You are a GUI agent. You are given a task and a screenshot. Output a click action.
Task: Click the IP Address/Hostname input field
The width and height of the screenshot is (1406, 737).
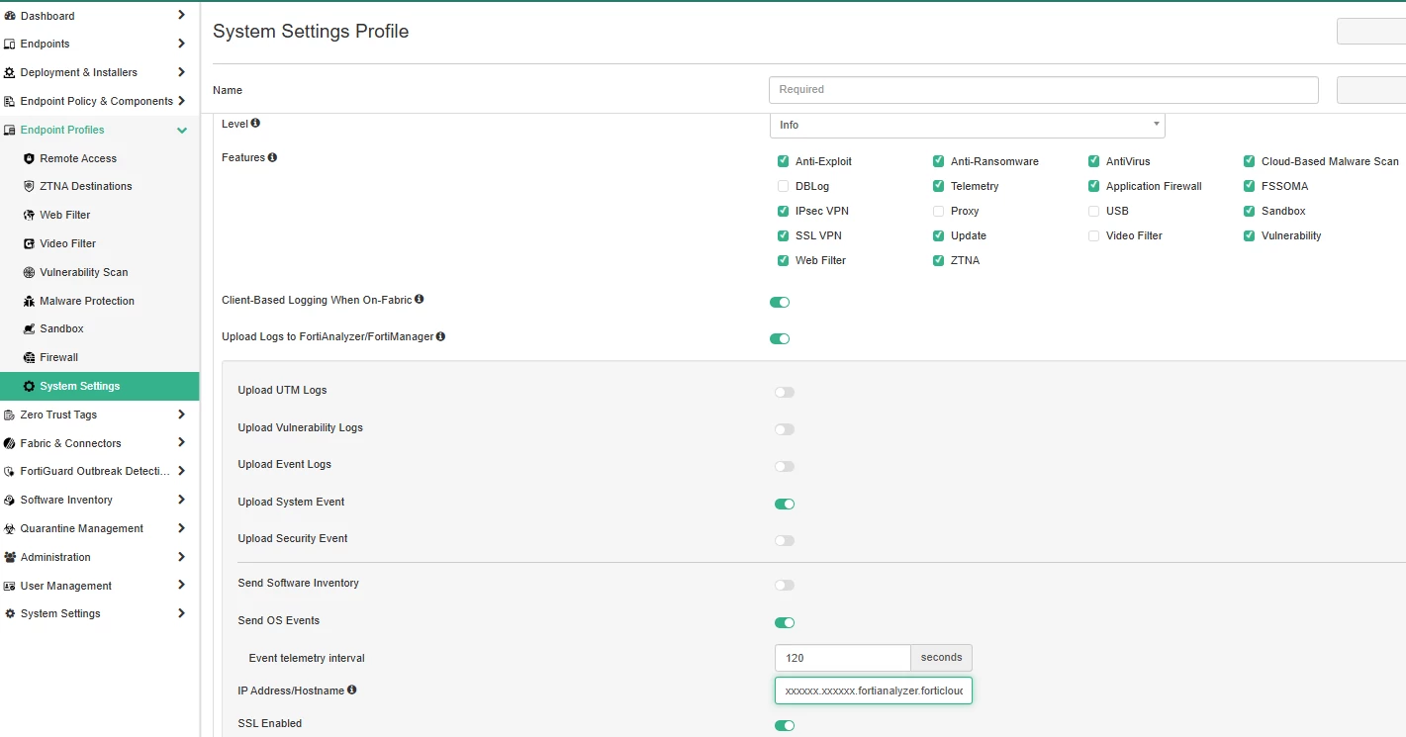click(x=874, y=691)
